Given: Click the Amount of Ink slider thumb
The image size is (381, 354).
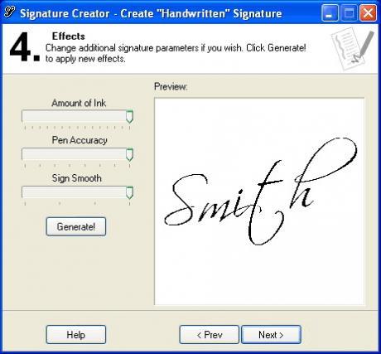Looking at the screenshot, I should pyautogui.click(x=129, y=116).
